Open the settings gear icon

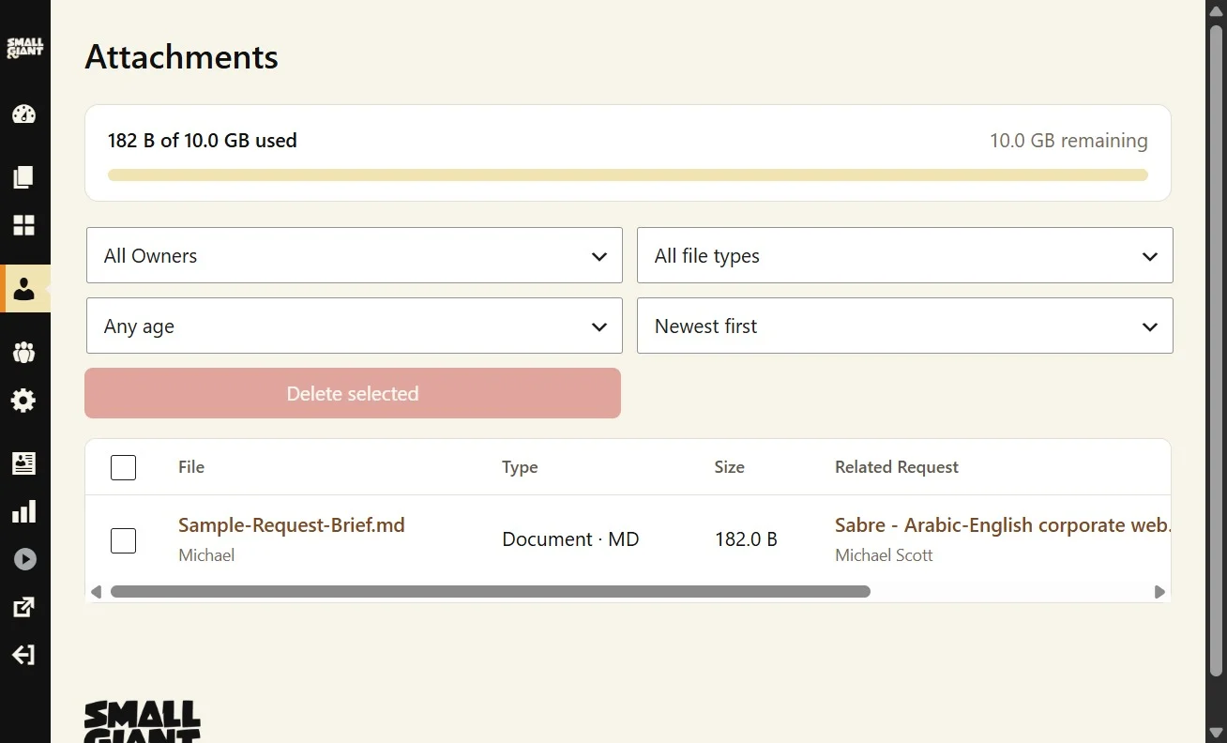[23, 401]
